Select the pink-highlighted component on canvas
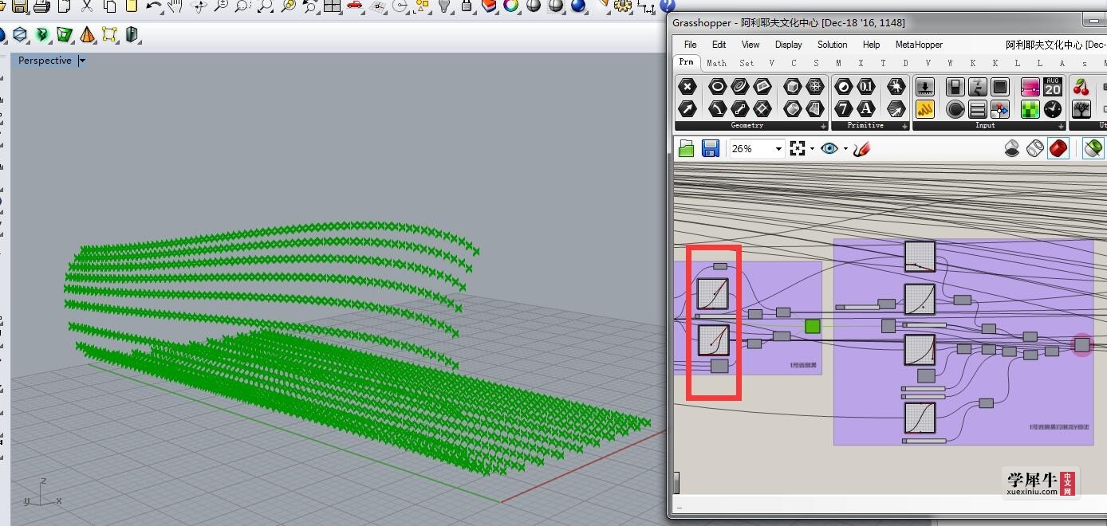Viewport: 1107px width, 526px height. 1081,344
